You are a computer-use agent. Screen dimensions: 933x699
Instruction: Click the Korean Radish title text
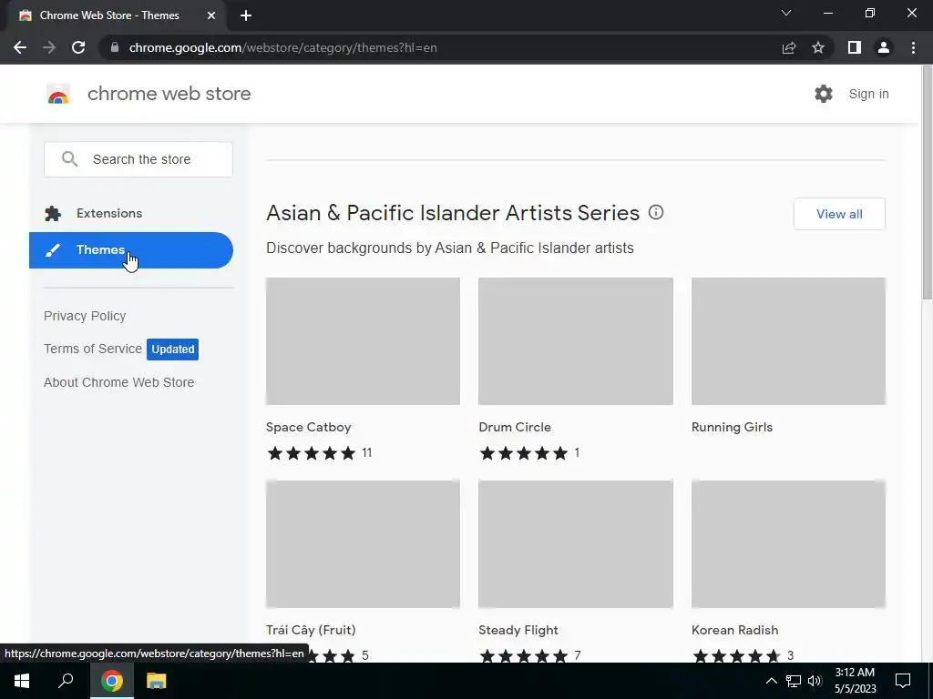click(x=735, y=630)
